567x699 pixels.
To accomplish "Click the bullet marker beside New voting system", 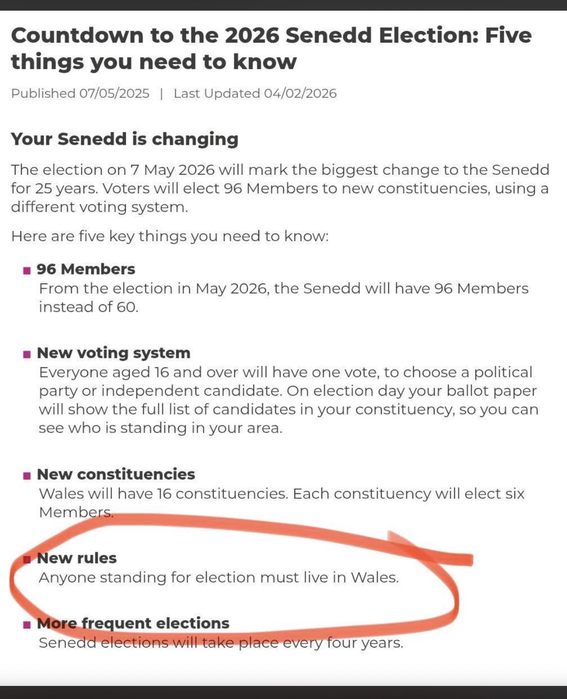I will coord(27,354).
